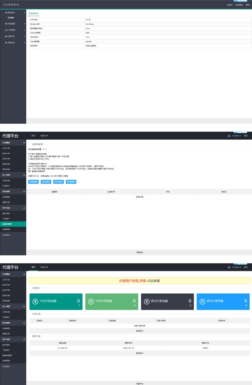Viewport: 252px width, 385px height.
Task: Click the yen icon on the dark 昨日打赏金额 card
Action: click(x=147, y=302)
